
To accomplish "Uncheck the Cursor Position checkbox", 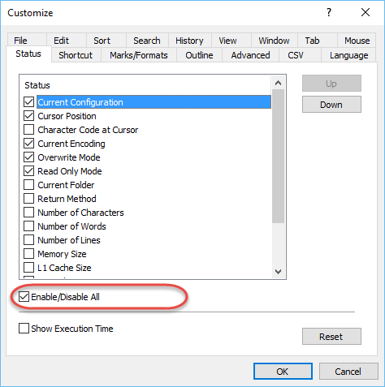I will [28, 116].
